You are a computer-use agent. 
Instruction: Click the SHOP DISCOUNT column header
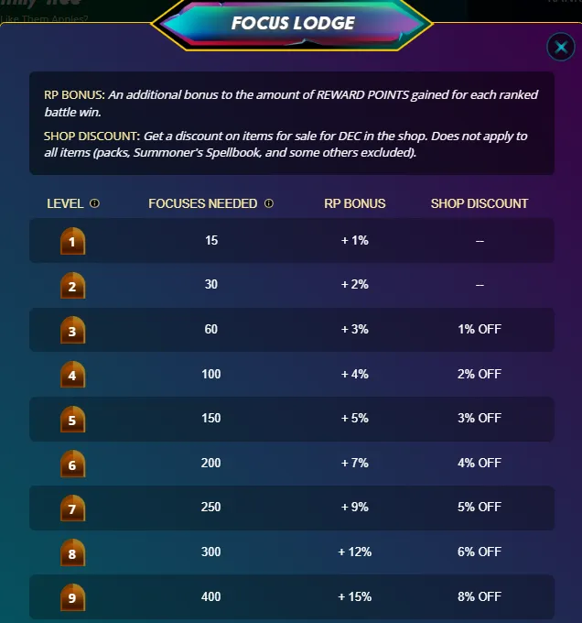point(480,203)
